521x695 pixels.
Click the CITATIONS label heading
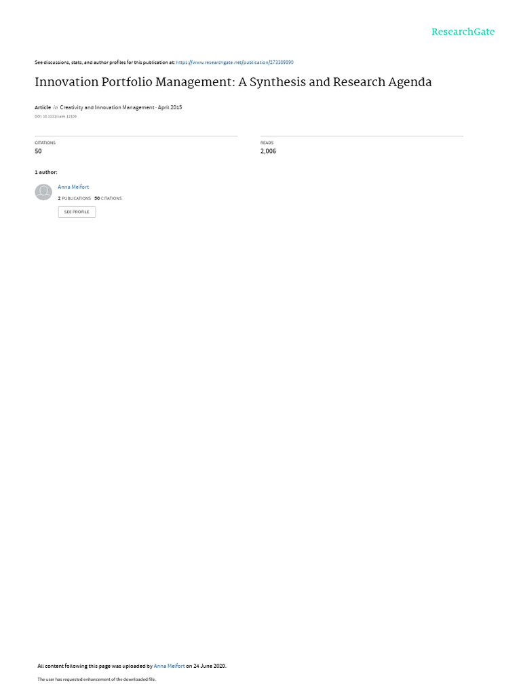45,143
